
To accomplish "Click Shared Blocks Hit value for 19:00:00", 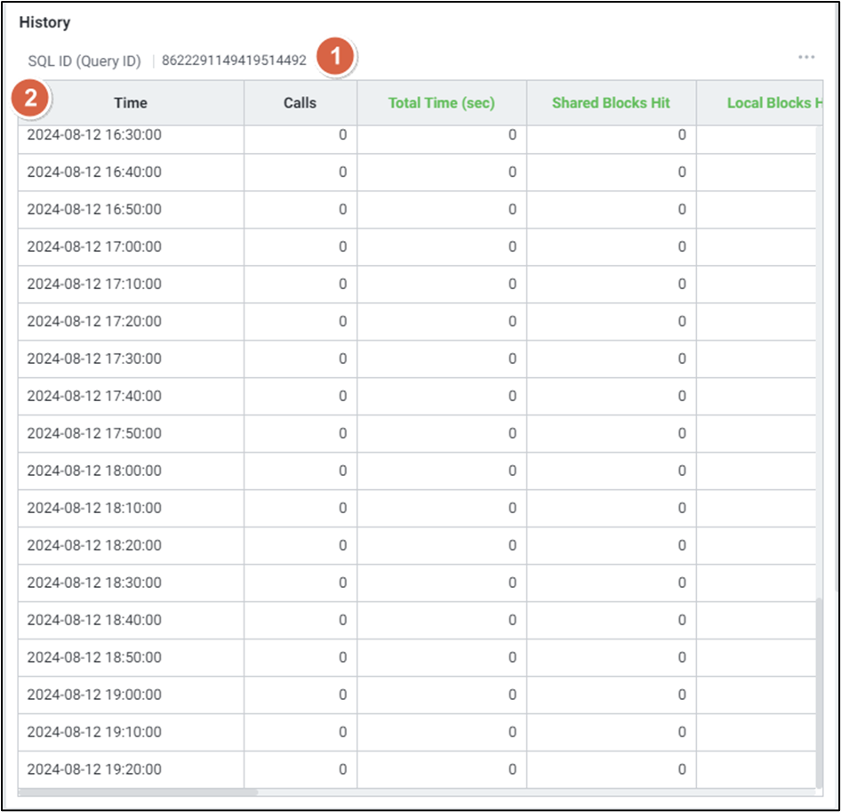I will pos(682,695).
